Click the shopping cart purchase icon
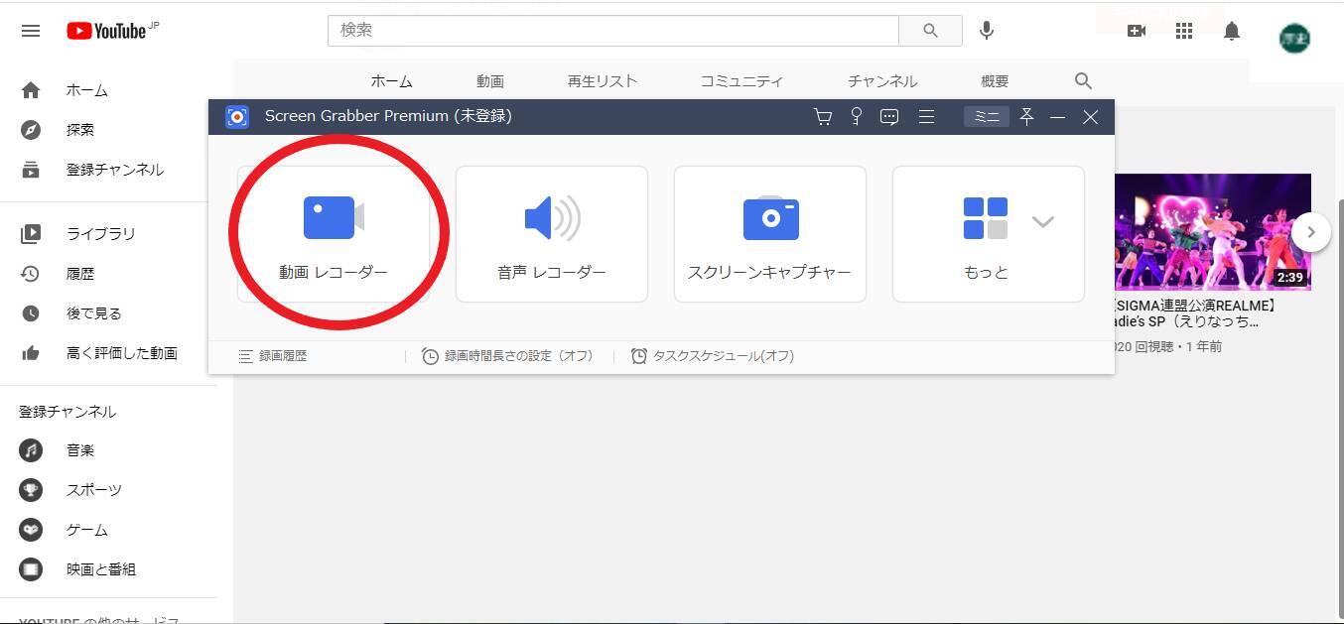The height and width of the screenshot is (624, 1344). tap(823, 117)
